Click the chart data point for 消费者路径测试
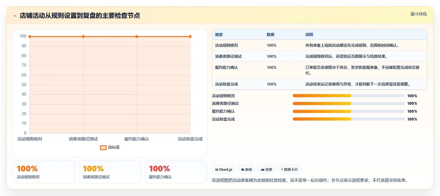 [83, 37]
